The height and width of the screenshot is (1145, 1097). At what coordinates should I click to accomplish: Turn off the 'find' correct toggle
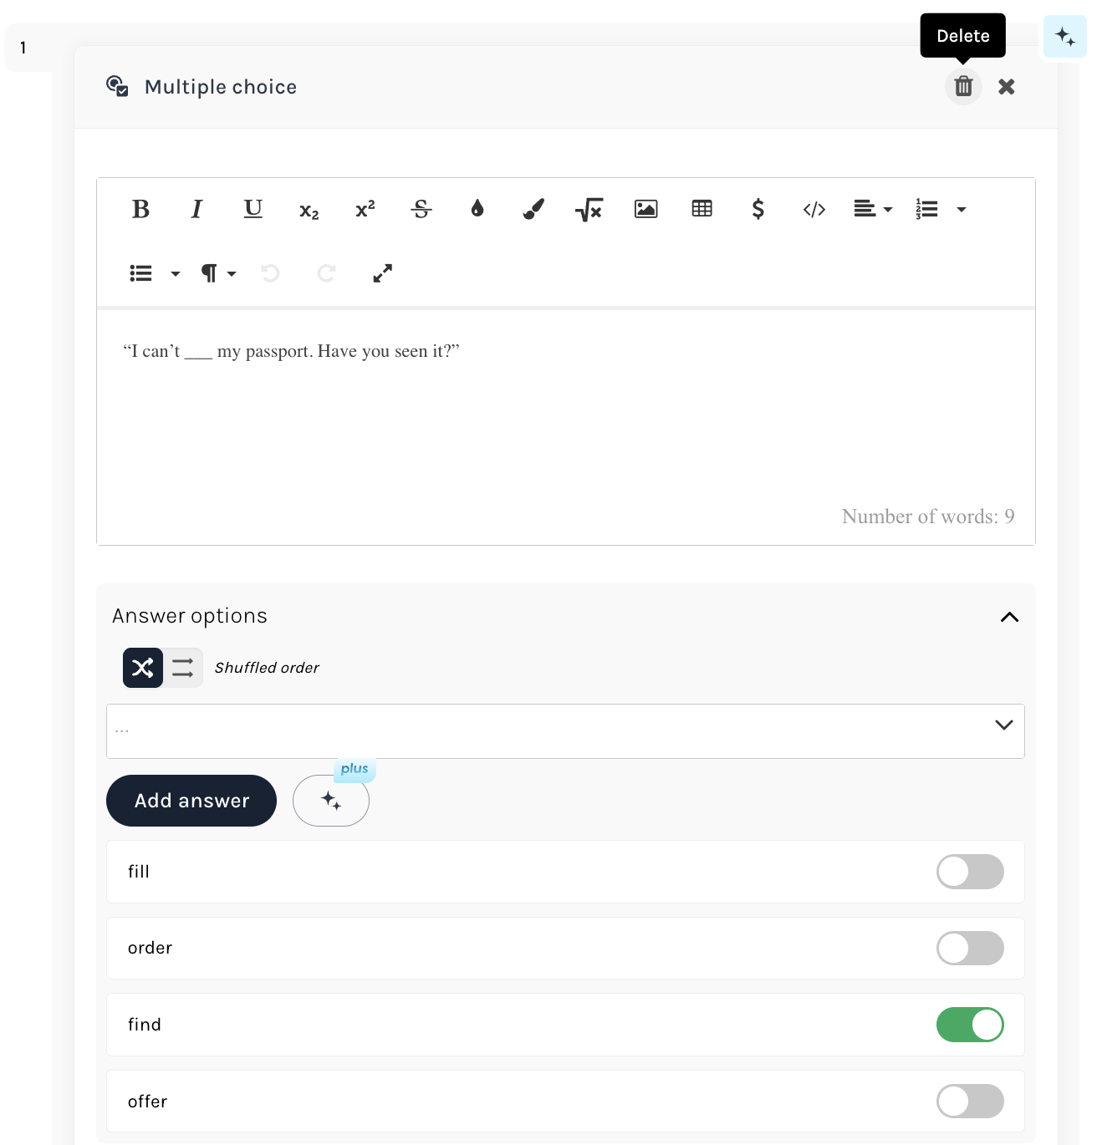click(969, 1025)
